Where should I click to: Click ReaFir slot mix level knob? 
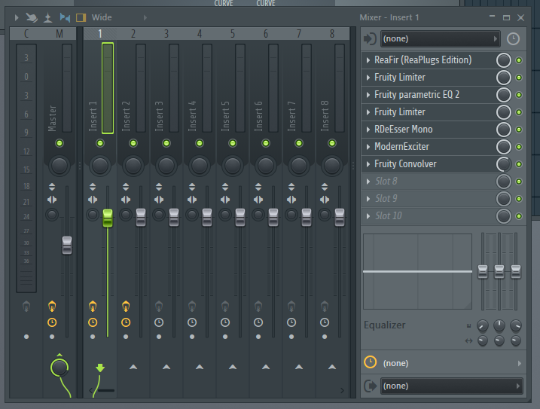coord(504,60)
